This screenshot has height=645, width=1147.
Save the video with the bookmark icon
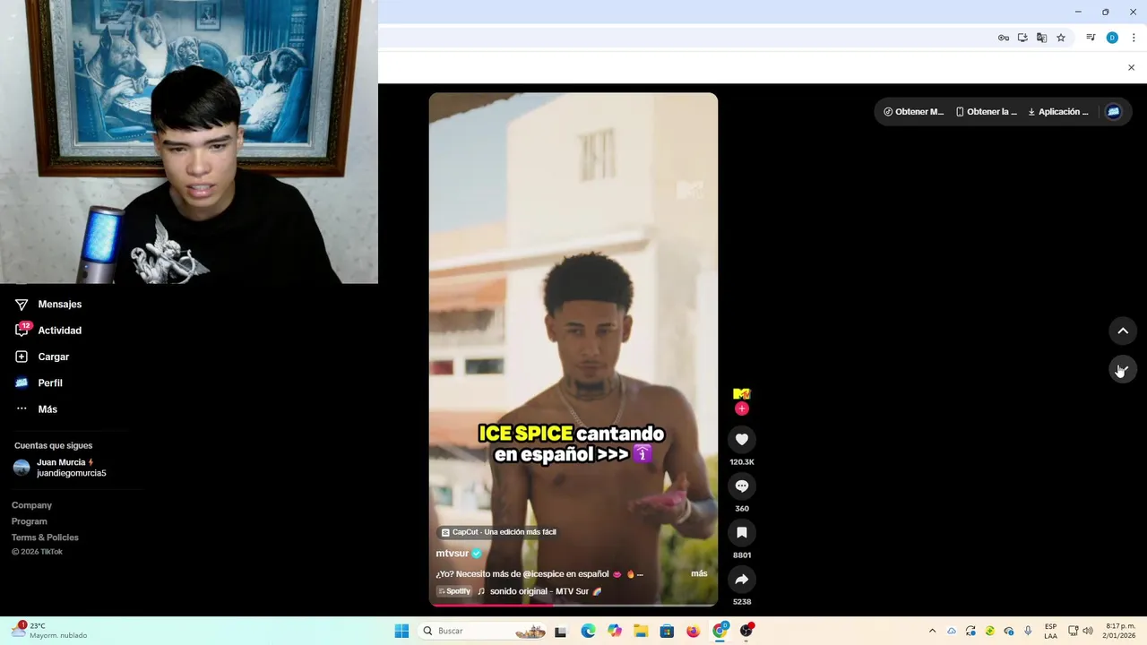point(741,532)
